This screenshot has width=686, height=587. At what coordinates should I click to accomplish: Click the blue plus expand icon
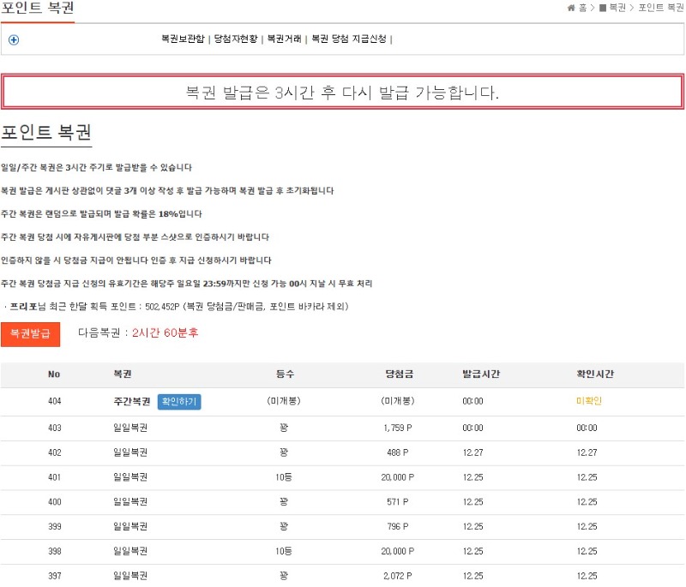tap(14, 39)
